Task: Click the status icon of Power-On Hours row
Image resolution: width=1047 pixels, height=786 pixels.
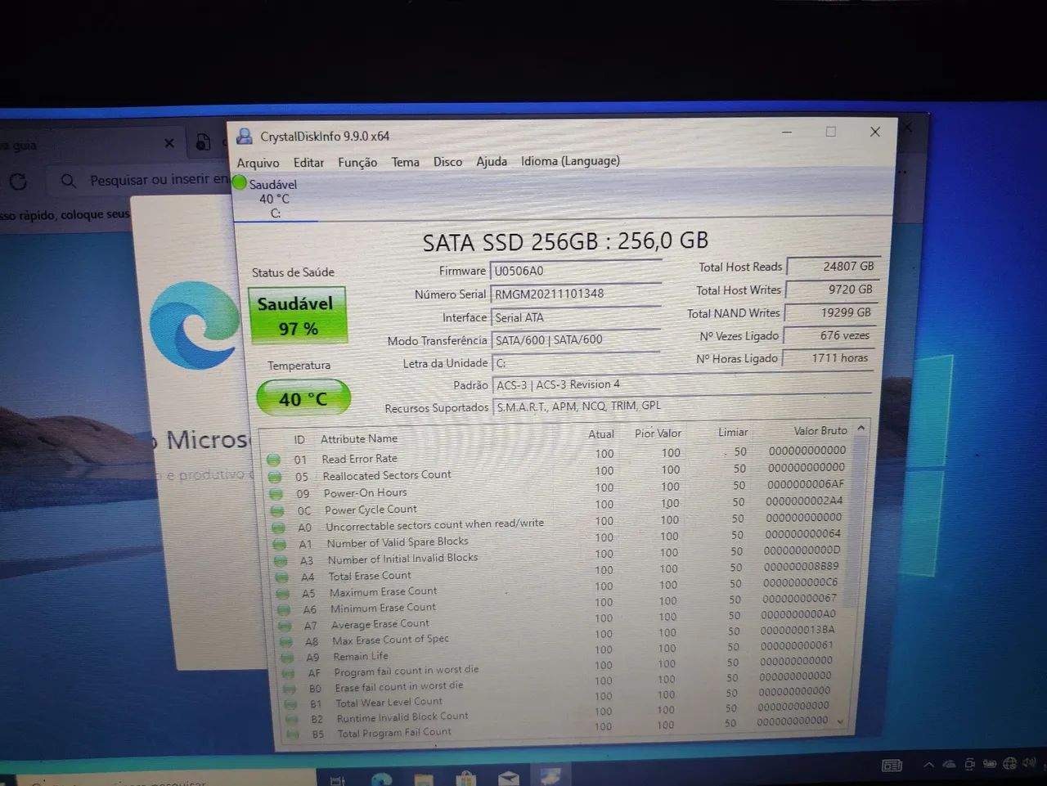Action: (x=276, y=494)
